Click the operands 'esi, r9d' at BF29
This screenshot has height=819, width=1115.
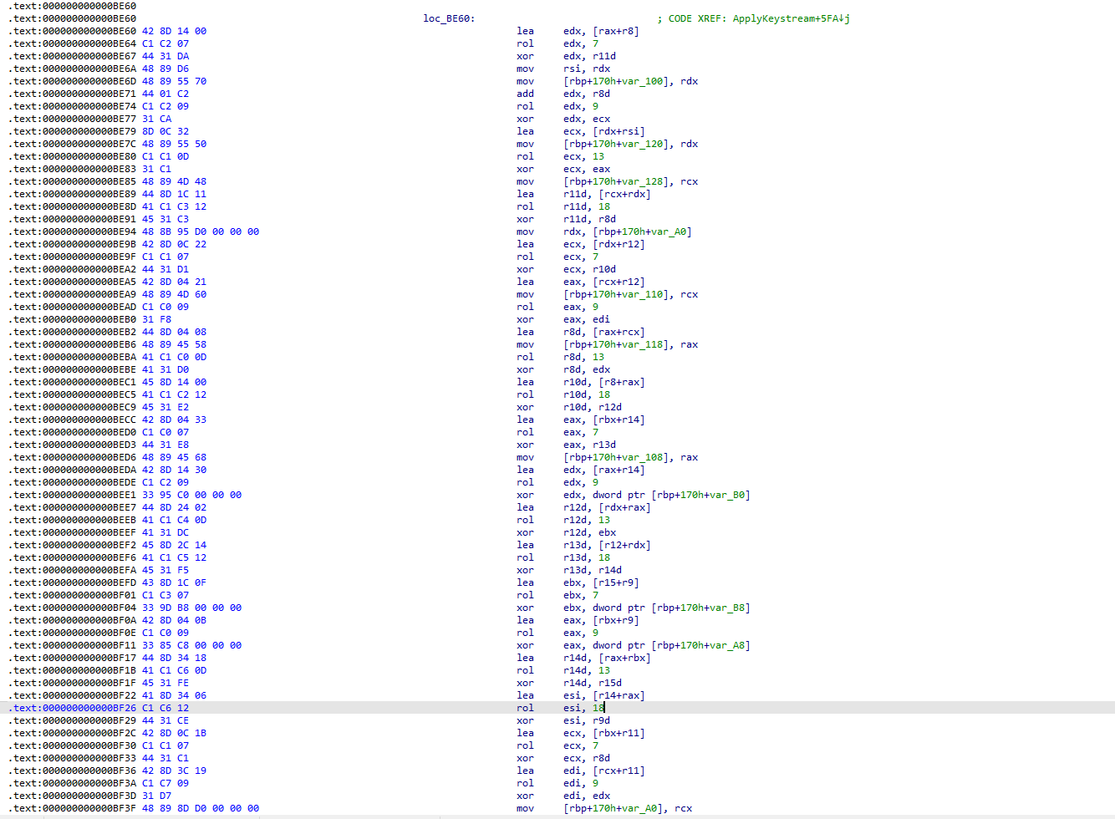pyautogui.click(x=587, y=720)
